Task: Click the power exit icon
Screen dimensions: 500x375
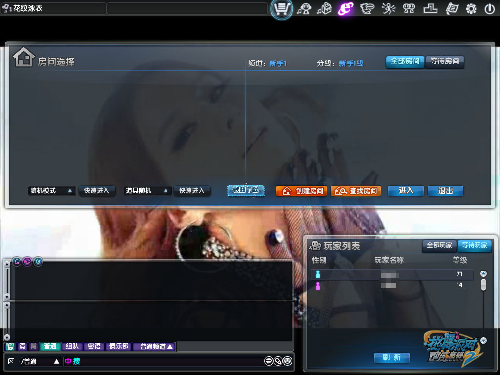Action: pyautogui.click(x=489, y=9)
